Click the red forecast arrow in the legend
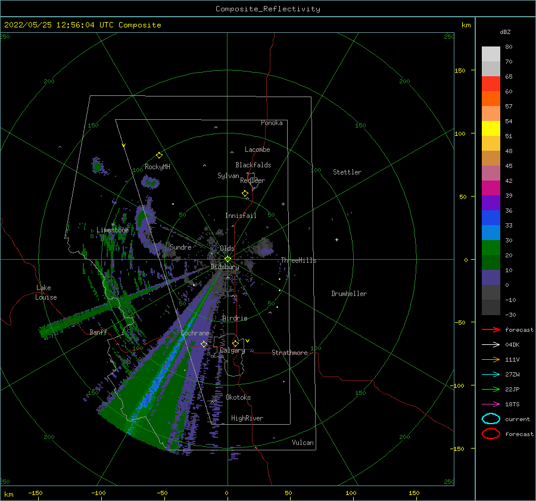This screenshot has height=501, width=536. coord(491,329)
